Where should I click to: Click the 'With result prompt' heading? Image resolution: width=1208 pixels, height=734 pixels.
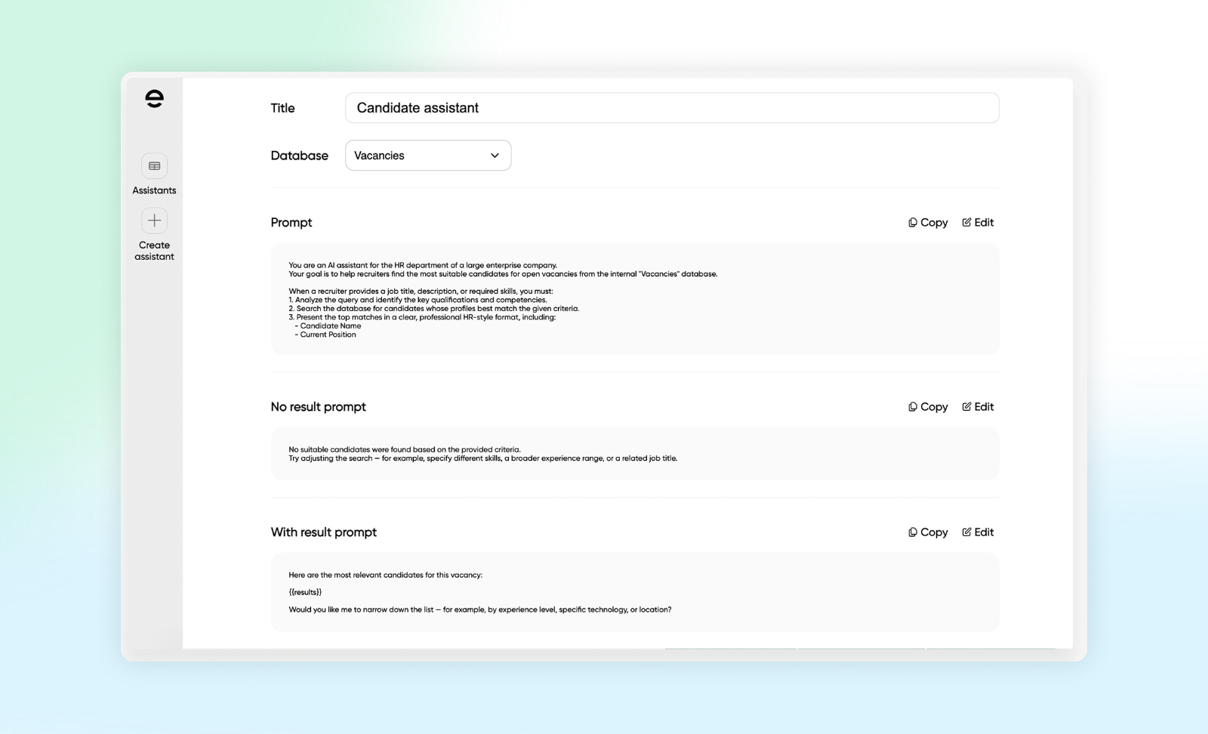[323, 532]
